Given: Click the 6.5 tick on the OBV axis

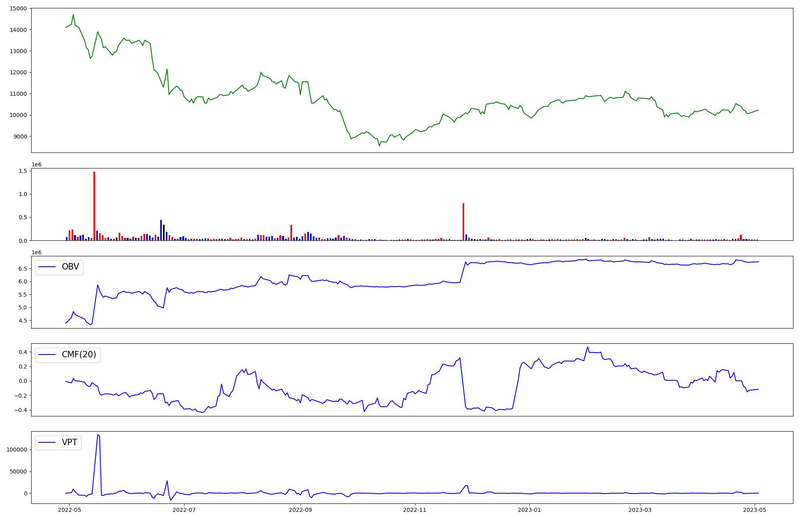Looking at the screenshot, I should (x=22, y=269).
